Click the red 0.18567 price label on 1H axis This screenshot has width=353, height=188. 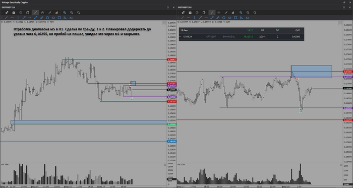(x=171, y=59)
